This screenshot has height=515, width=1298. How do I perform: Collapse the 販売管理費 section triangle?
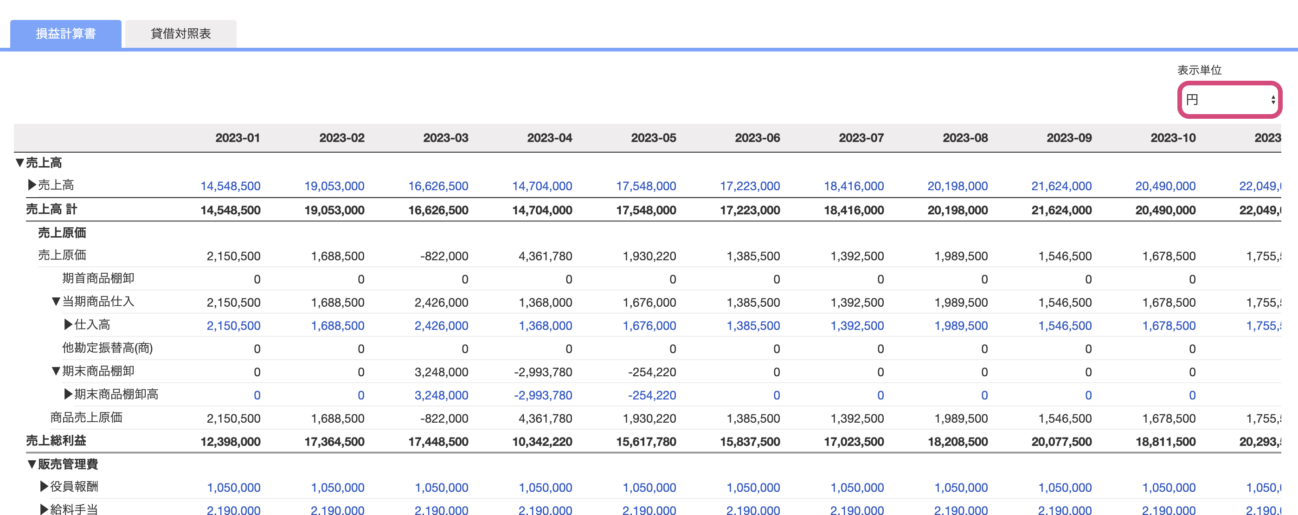pos(32,463)
